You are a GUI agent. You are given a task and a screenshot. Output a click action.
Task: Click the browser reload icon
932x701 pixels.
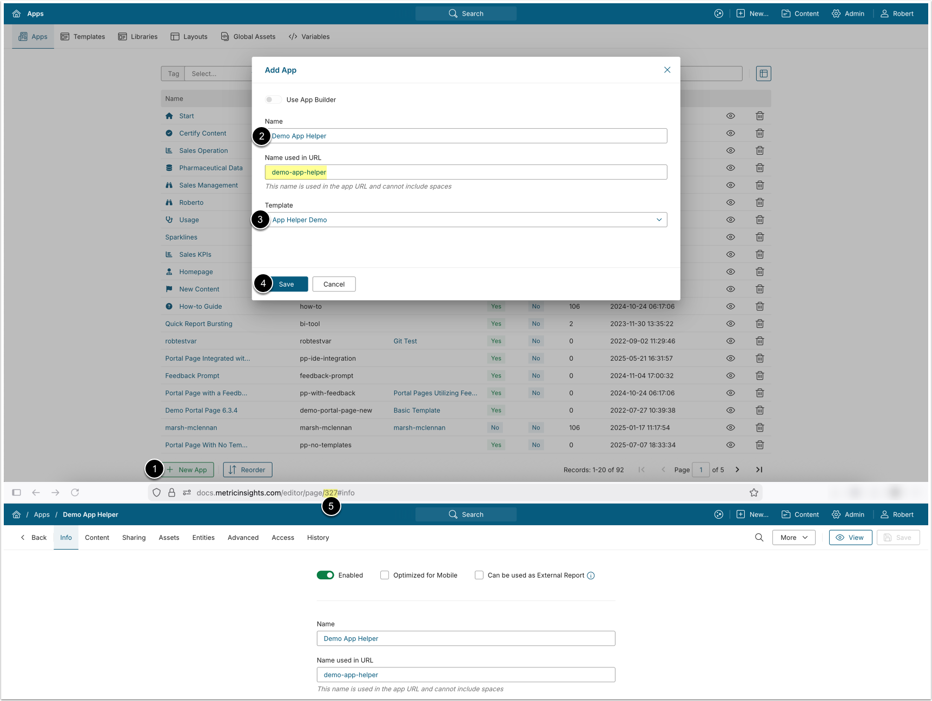(x=75, y=492)
